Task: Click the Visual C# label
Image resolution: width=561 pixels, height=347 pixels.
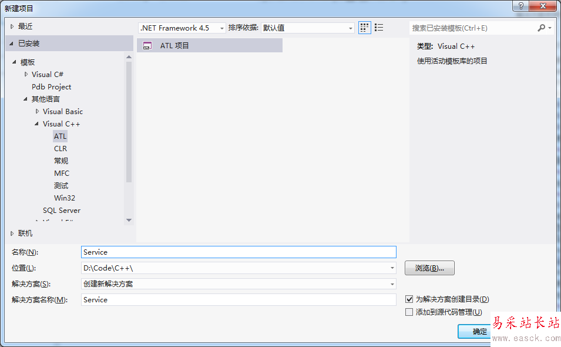Action: [47, 75]
